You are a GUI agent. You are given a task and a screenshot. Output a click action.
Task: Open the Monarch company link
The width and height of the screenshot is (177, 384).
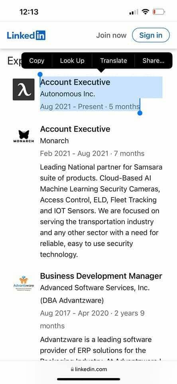click(x=55, y=141)
